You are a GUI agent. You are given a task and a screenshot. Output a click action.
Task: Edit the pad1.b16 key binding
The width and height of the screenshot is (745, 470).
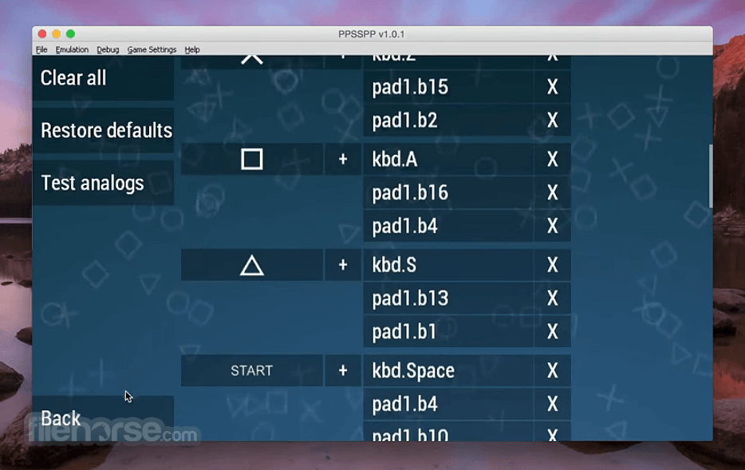(448, 192)
